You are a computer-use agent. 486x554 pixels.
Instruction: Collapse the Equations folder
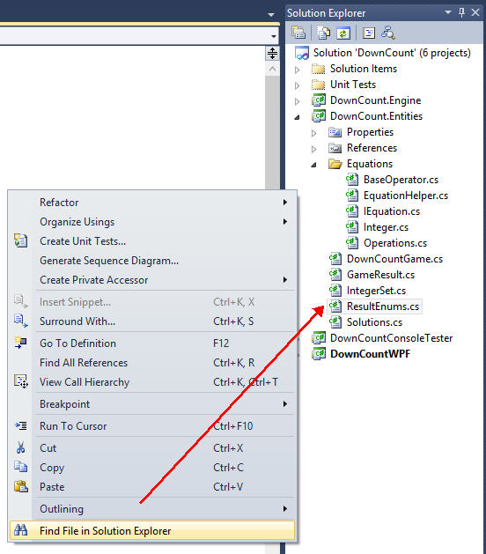(313, 165)
